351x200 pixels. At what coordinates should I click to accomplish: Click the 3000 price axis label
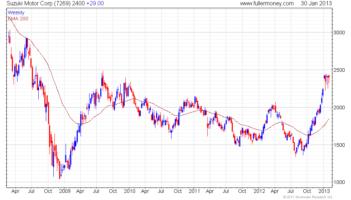tap(339, 32)
